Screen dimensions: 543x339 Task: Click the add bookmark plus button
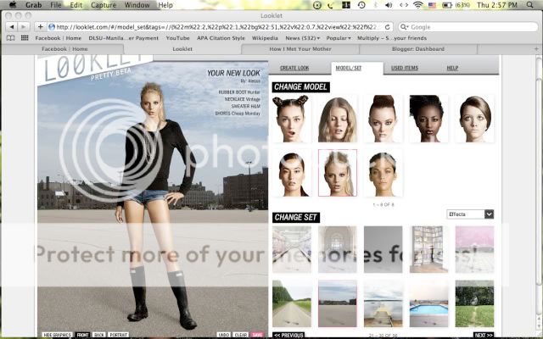click(x=40, y=26)
